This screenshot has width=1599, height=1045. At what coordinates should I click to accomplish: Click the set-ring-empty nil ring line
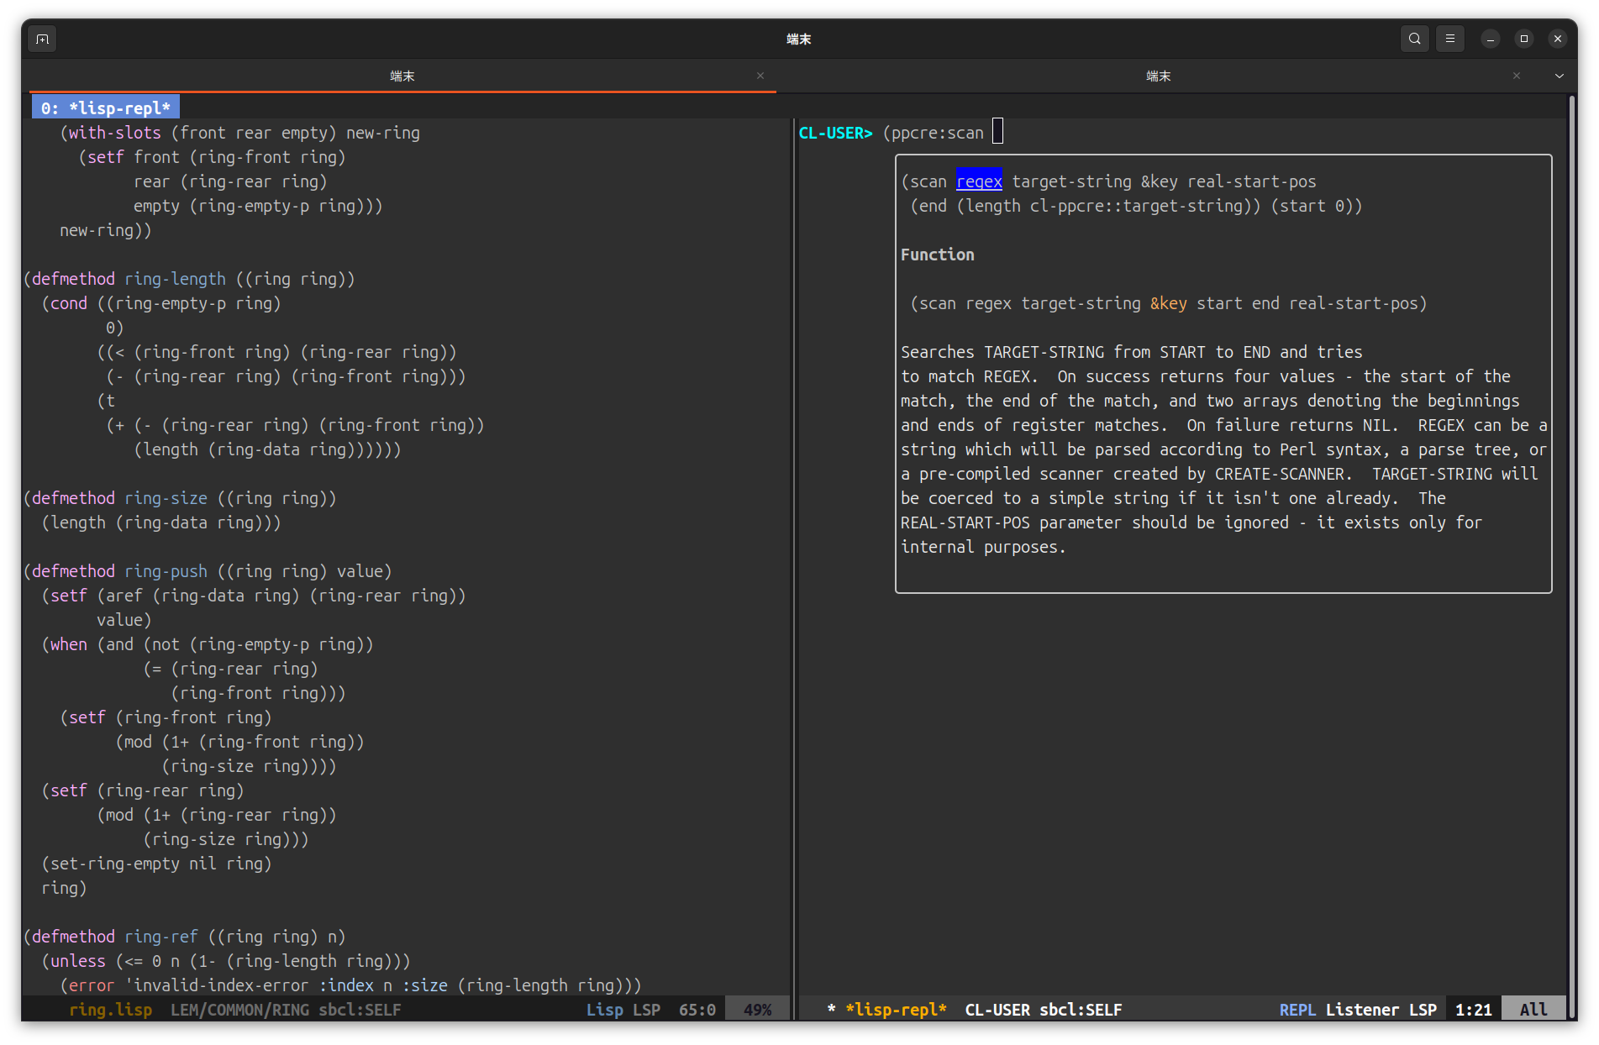(156, 864)
